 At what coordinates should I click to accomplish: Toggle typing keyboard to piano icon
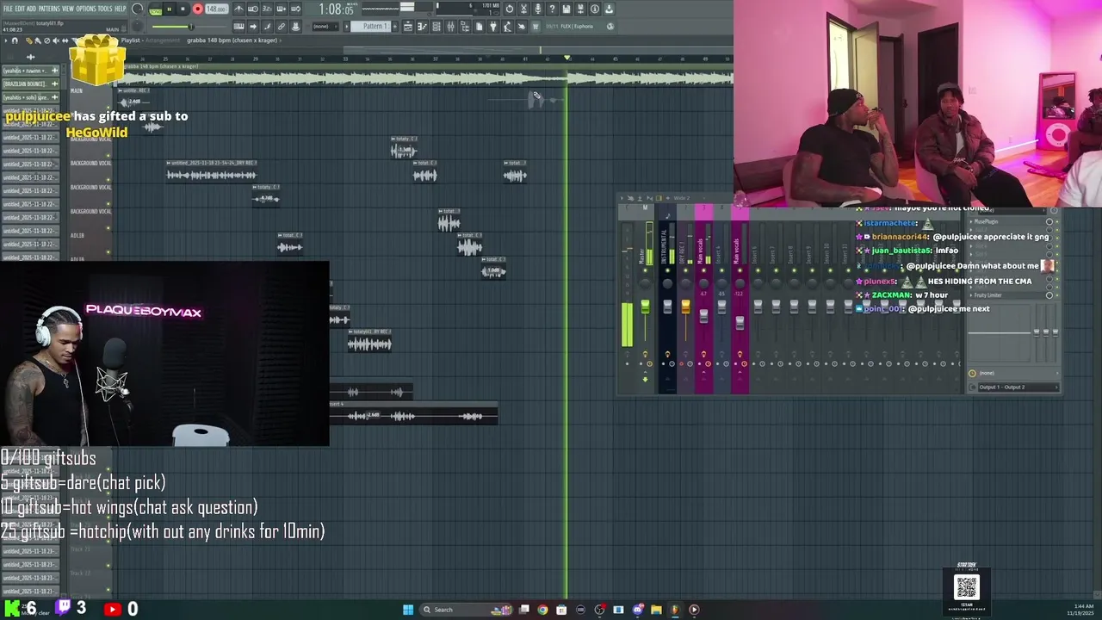(x=238, y=27)
